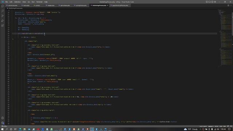The width and height of the screenshot is (233, 131).
Task: Switch to the header.php tab
Action: (x=51, y=5)
